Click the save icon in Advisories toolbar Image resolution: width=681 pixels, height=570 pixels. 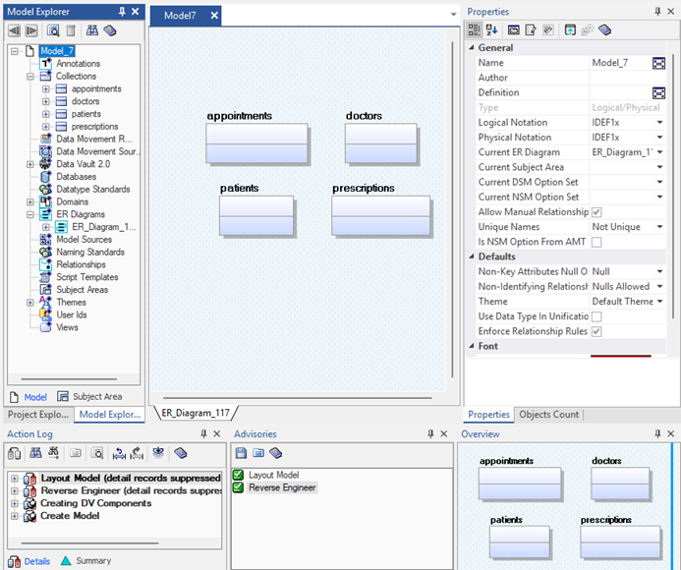pos(241,453)
